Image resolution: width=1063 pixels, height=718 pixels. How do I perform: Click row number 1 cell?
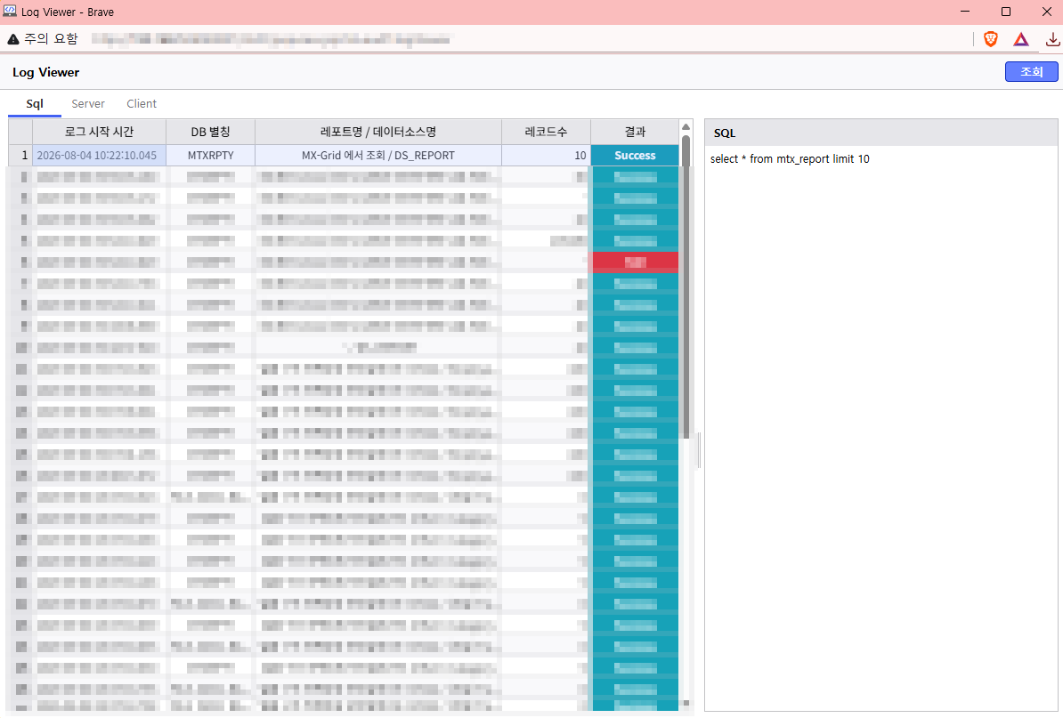pyautogui.click(x=20, y=155)
